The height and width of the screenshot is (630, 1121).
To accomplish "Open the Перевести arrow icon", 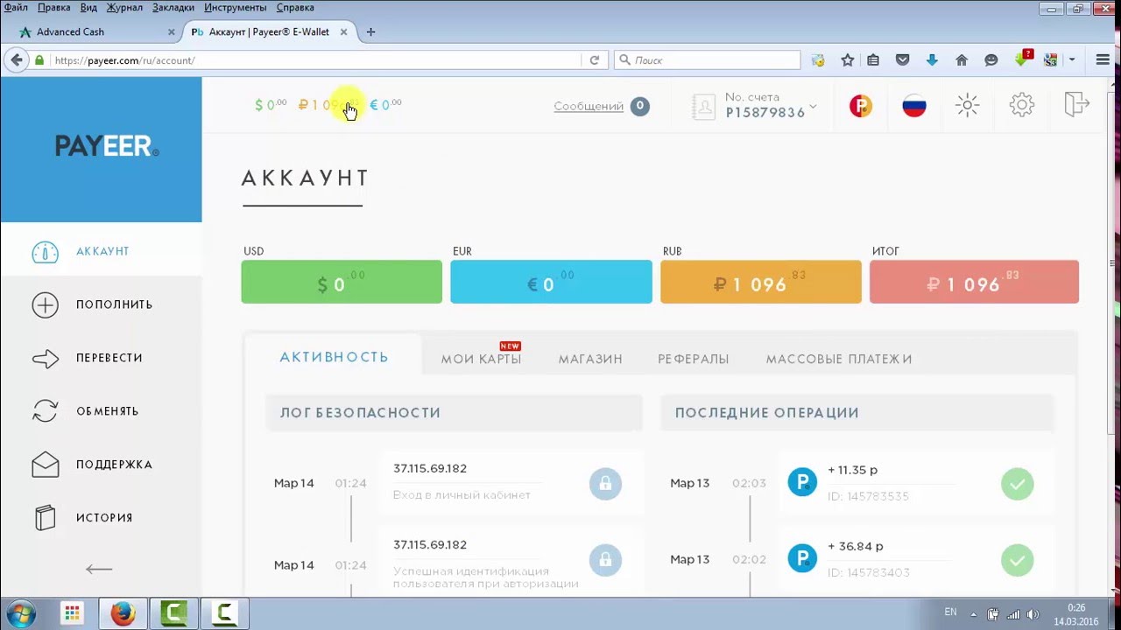I will (x=45, y=358).
